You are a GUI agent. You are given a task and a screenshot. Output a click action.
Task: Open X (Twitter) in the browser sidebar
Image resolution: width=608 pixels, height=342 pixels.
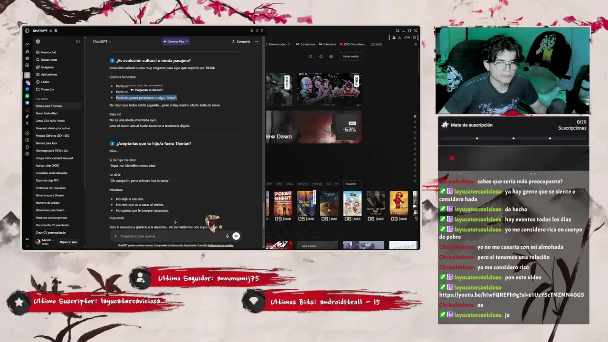tap(27, 123)
